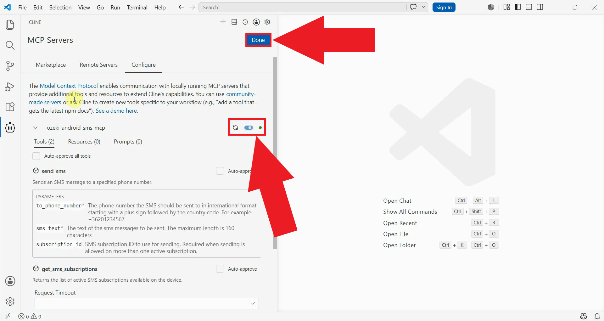
Task: Open Manage gear at bottom of activity bar
Action: [10, 301]
